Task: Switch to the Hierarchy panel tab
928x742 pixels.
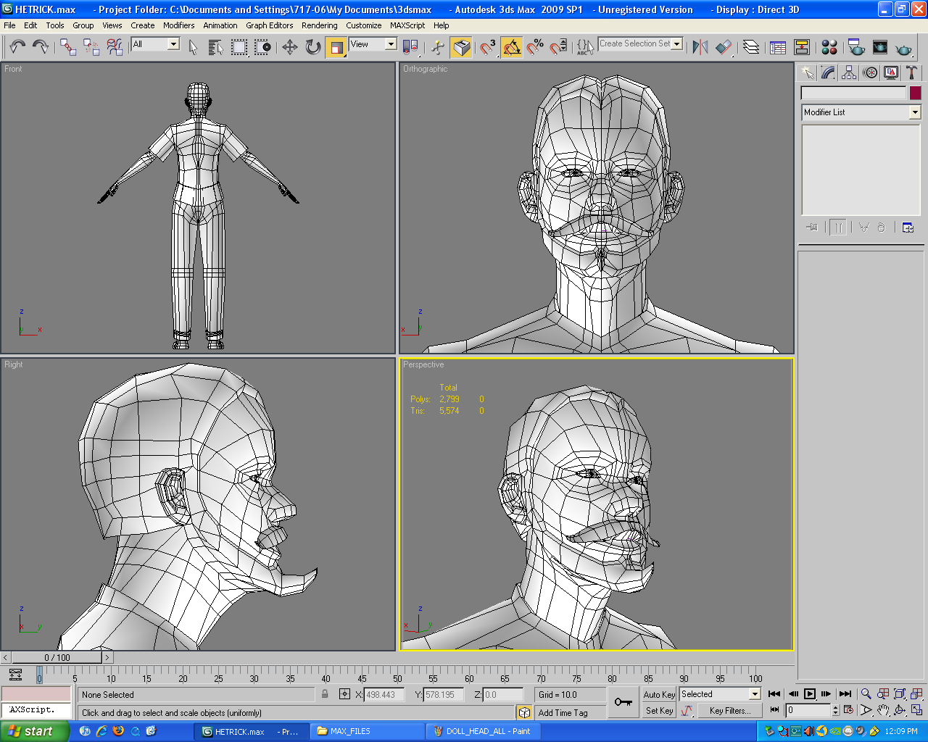Action: (x=849, y=72)
